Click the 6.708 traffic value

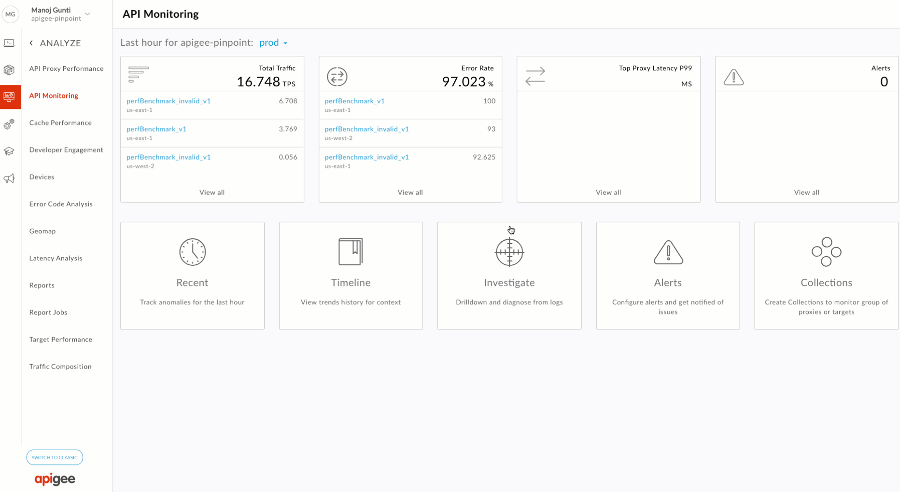288,101
